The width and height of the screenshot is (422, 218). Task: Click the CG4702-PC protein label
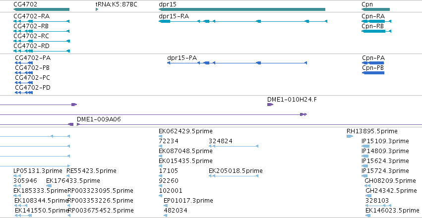click(33, 78)
